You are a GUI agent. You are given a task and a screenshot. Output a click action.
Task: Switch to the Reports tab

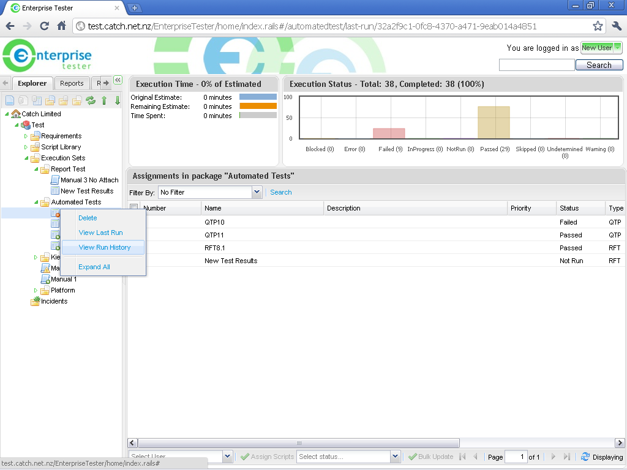pos(72,83)
